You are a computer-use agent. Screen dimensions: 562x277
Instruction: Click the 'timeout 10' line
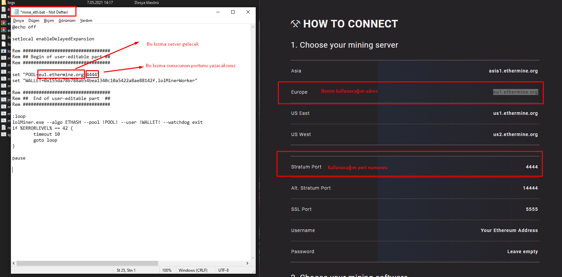pos(47,134)
